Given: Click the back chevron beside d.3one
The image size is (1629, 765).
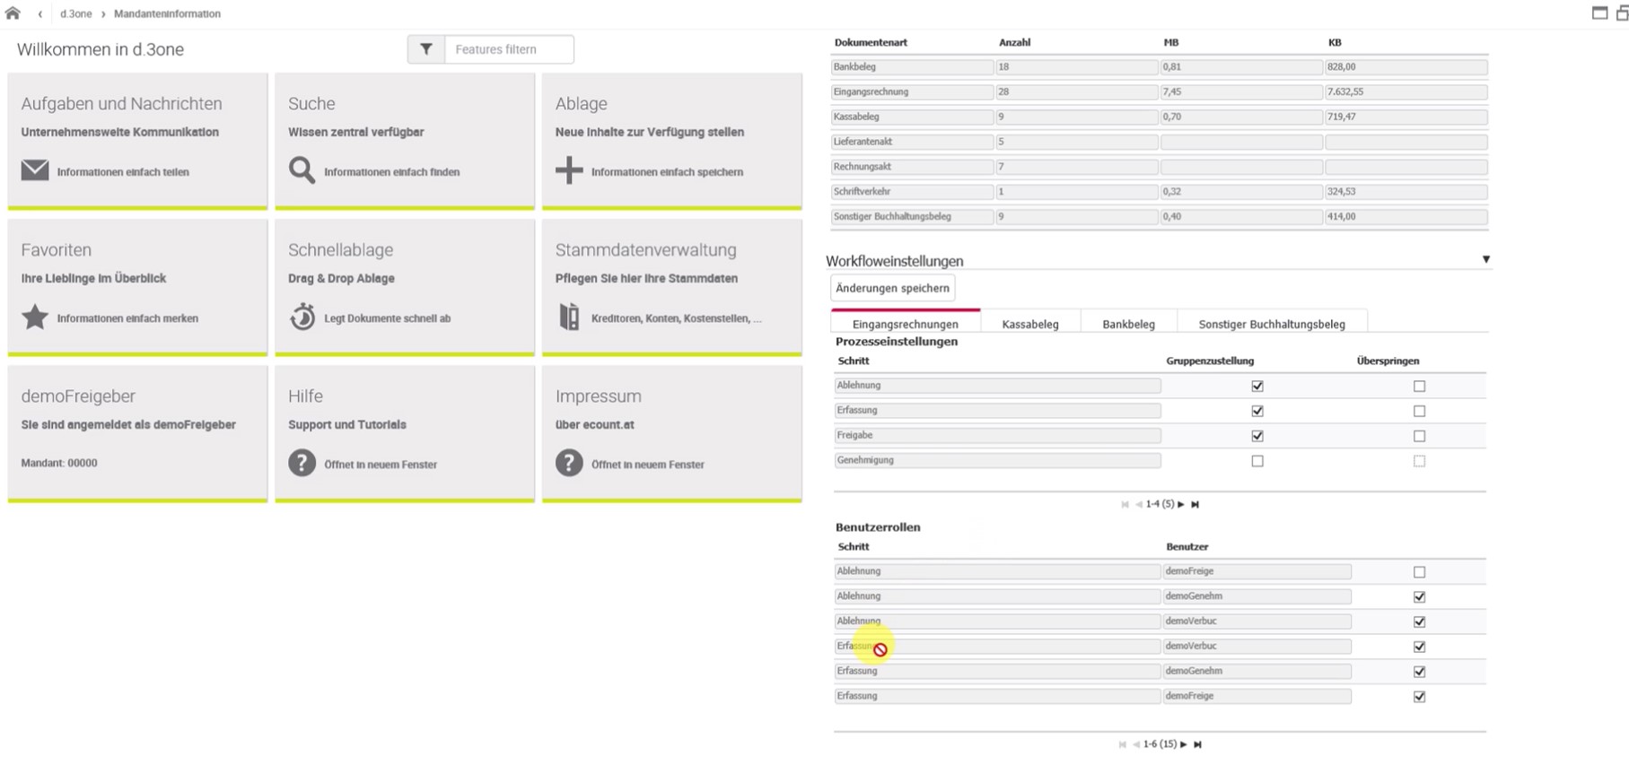Looking at the screenshot, I should (40, 14).
